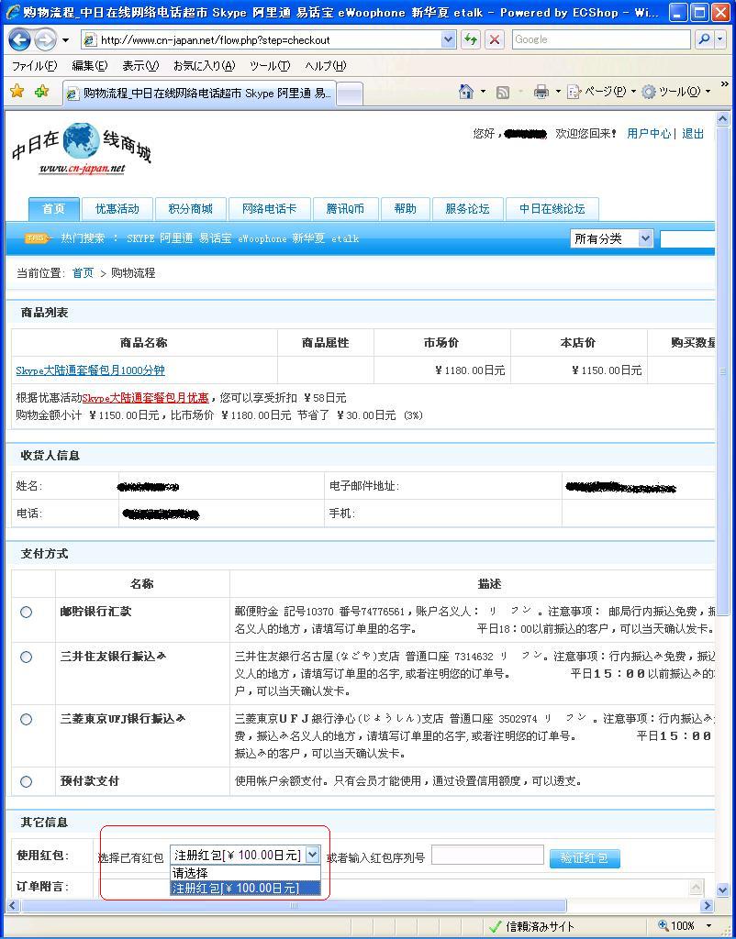Click the 100% zoom level control
This screenshot has width=736, height=939.
[x=686, y=926]
